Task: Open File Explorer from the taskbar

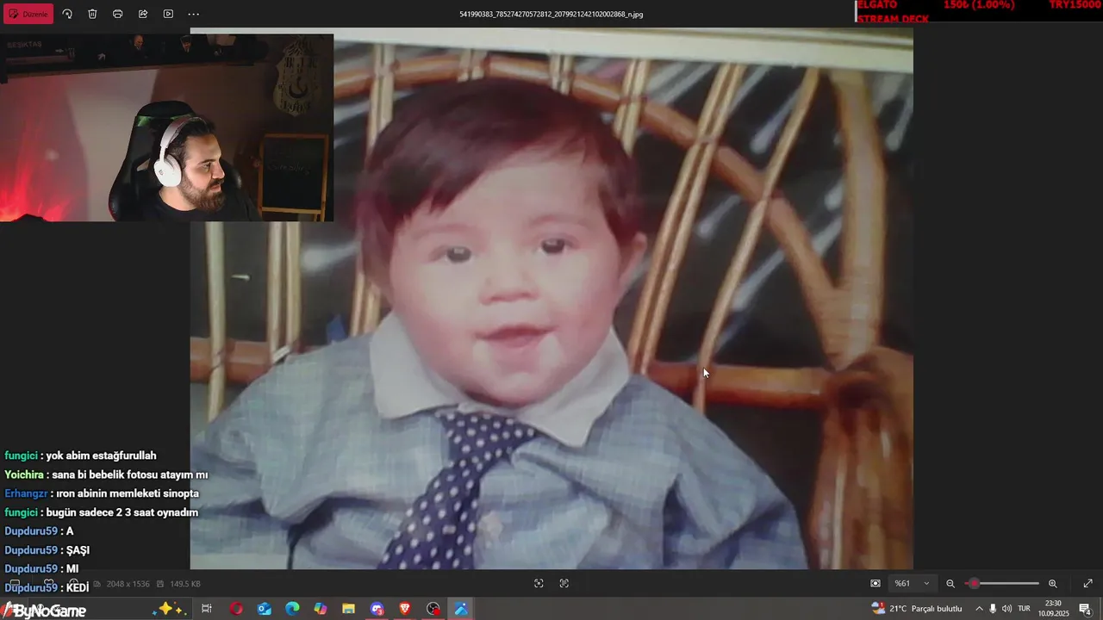Action: tap(348, 609)
